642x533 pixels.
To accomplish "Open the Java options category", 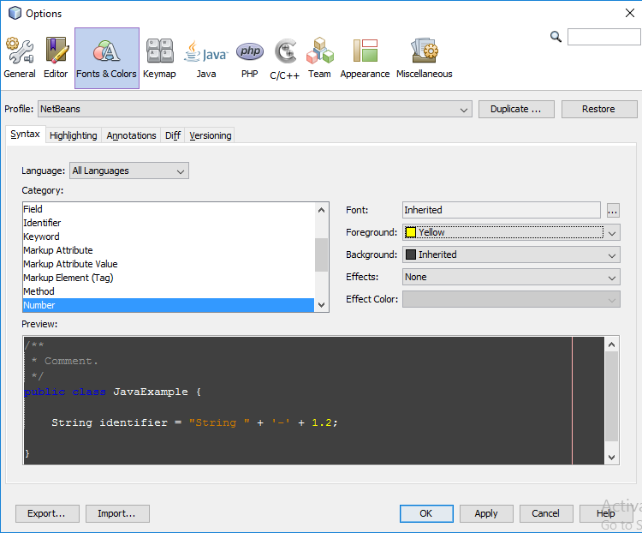I will [206, 57].
